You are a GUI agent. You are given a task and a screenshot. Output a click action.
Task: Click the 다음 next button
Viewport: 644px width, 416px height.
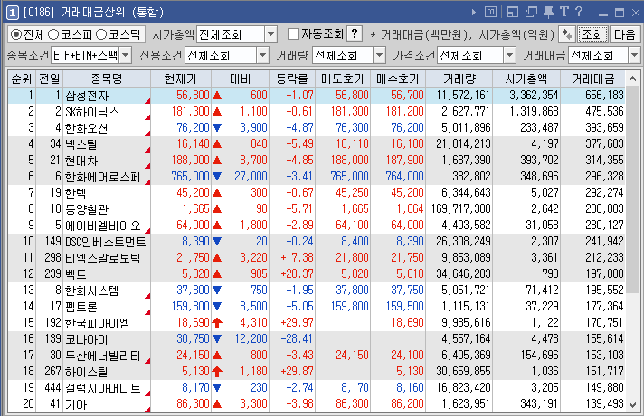tap(625, 34)
